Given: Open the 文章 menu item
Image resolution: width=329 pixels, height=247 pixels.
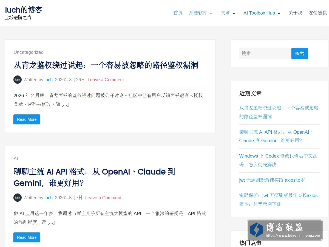Looking at the screenshot, I should point(226,13).
